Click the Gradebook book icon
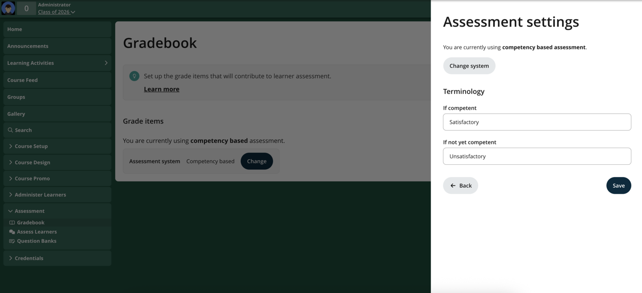 tap(12, 223)
